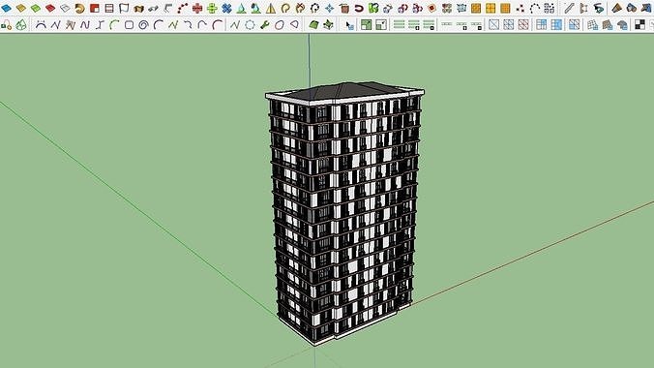Click the blue four-point star icon

tap(330, 8)
